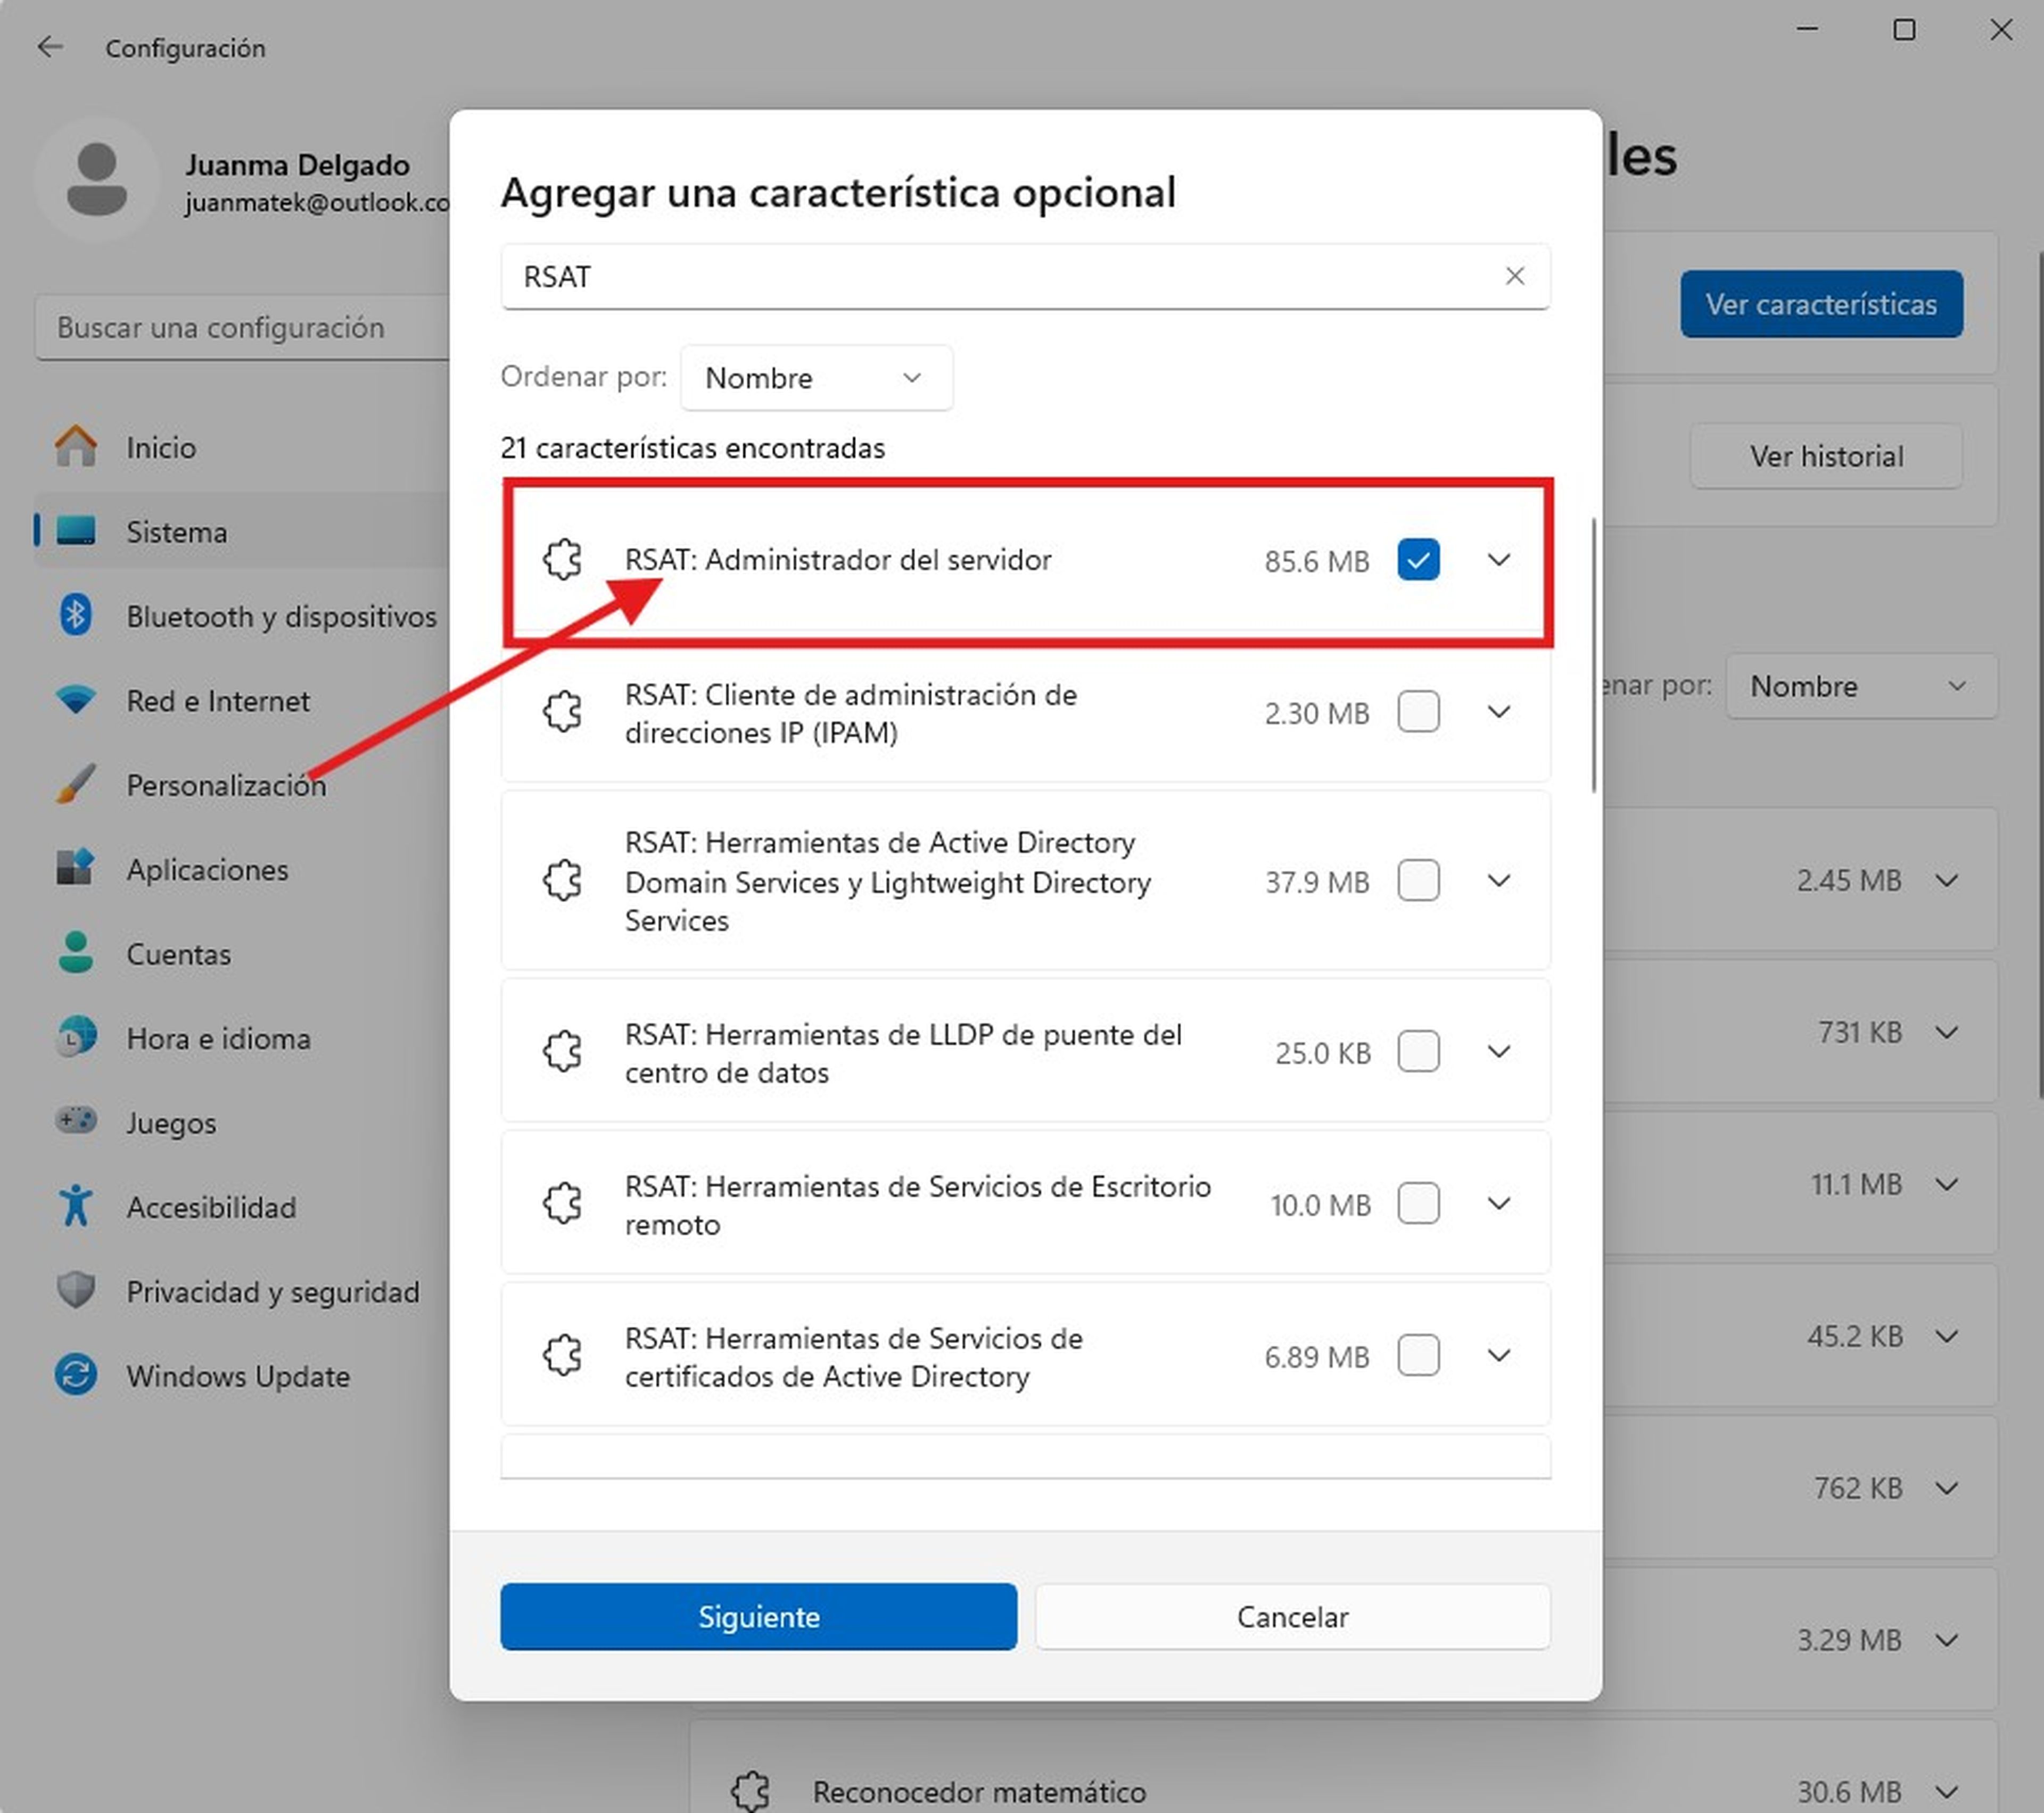2044x1813 pixels.
Task: Expand the 731 KB feature in background list
Action: [1946, 1033]
